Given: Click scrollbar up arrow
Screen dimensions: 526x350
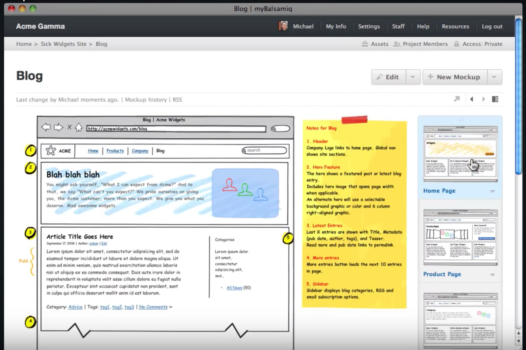Looking at the screenshot, I should [518, 333].
